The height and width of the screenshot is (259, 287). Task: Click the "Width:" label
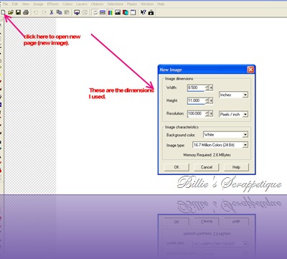(x=171, y=88)
